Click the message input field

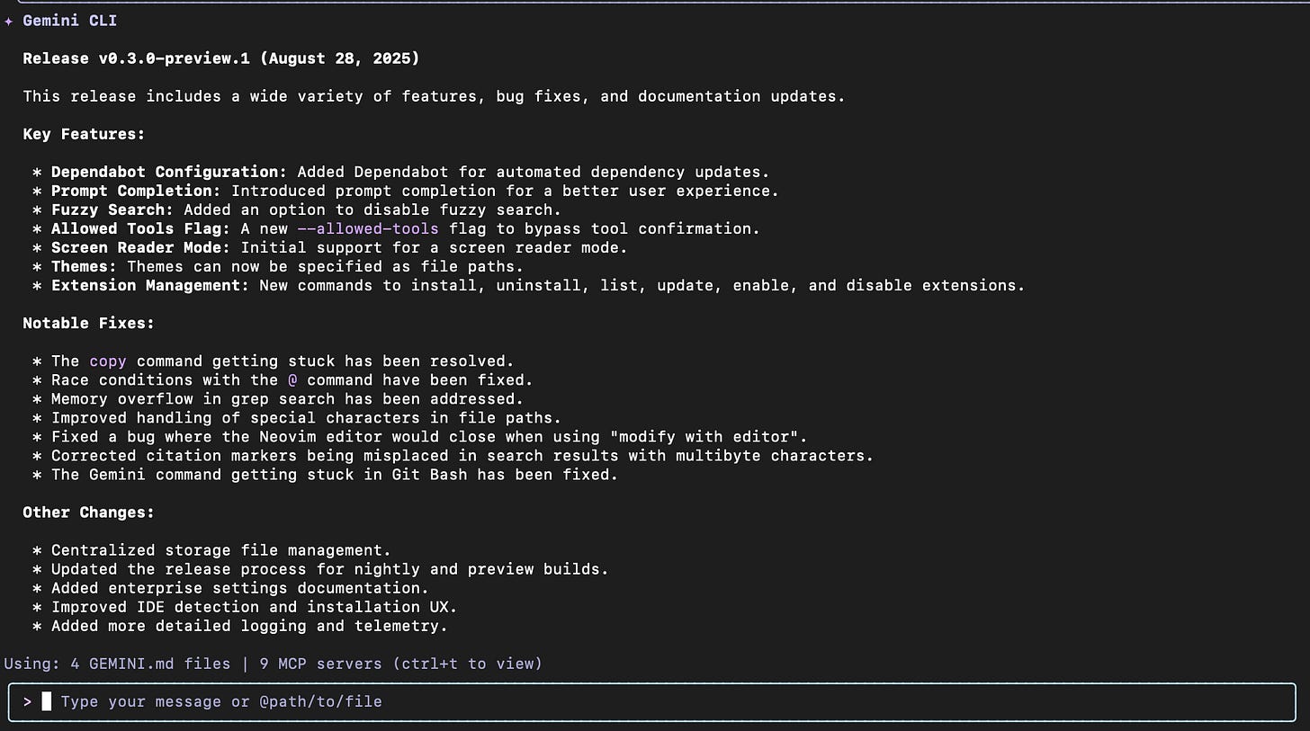651,701
